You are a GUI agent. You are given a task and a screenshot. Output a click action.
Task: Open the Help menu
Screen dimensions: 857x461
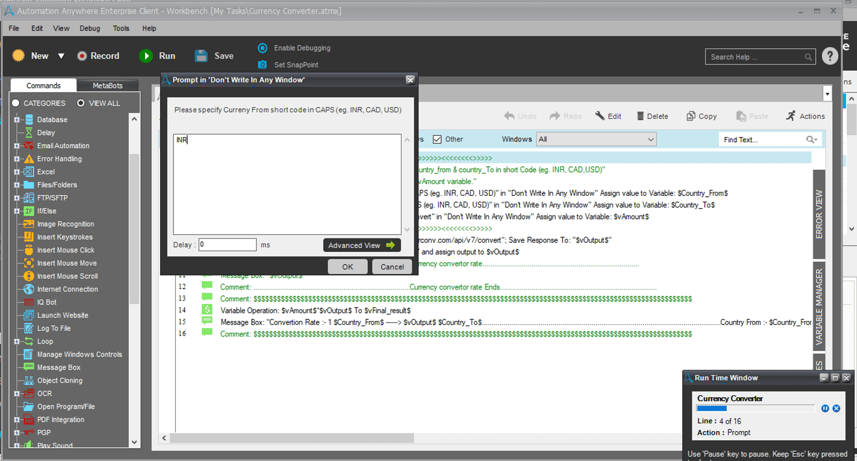pyautogui.click(x=149, y=28)
